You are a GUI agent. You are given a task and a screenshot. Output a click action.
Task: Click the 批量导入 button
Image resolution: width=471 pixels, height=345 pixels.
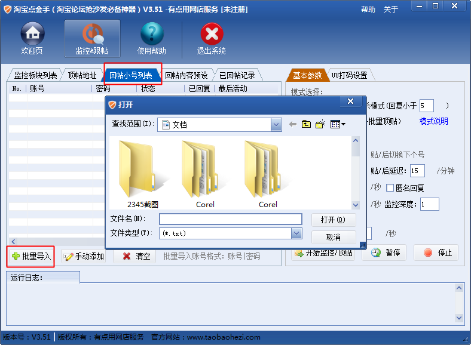pyautogui.click(x=31, y=256)
